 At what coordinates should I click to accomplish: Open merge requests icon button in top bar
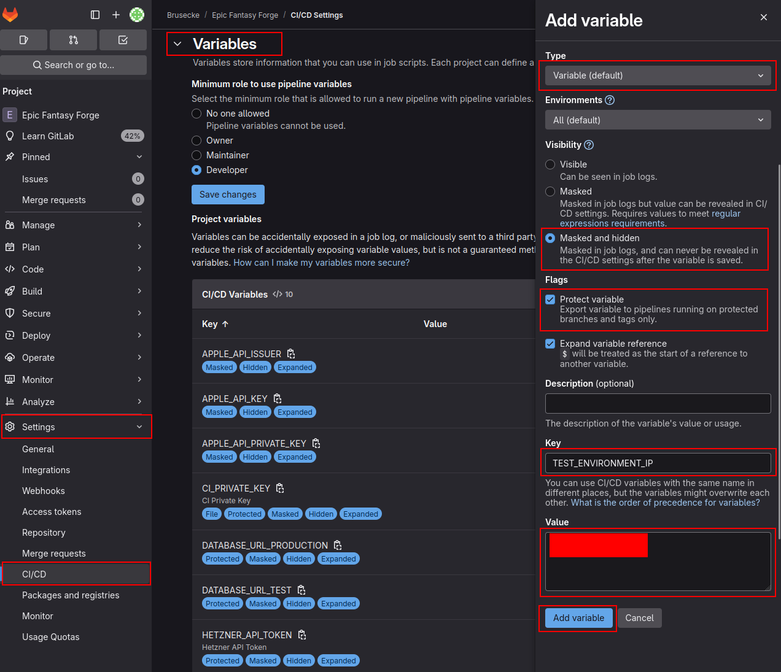[x=74, y=40]
